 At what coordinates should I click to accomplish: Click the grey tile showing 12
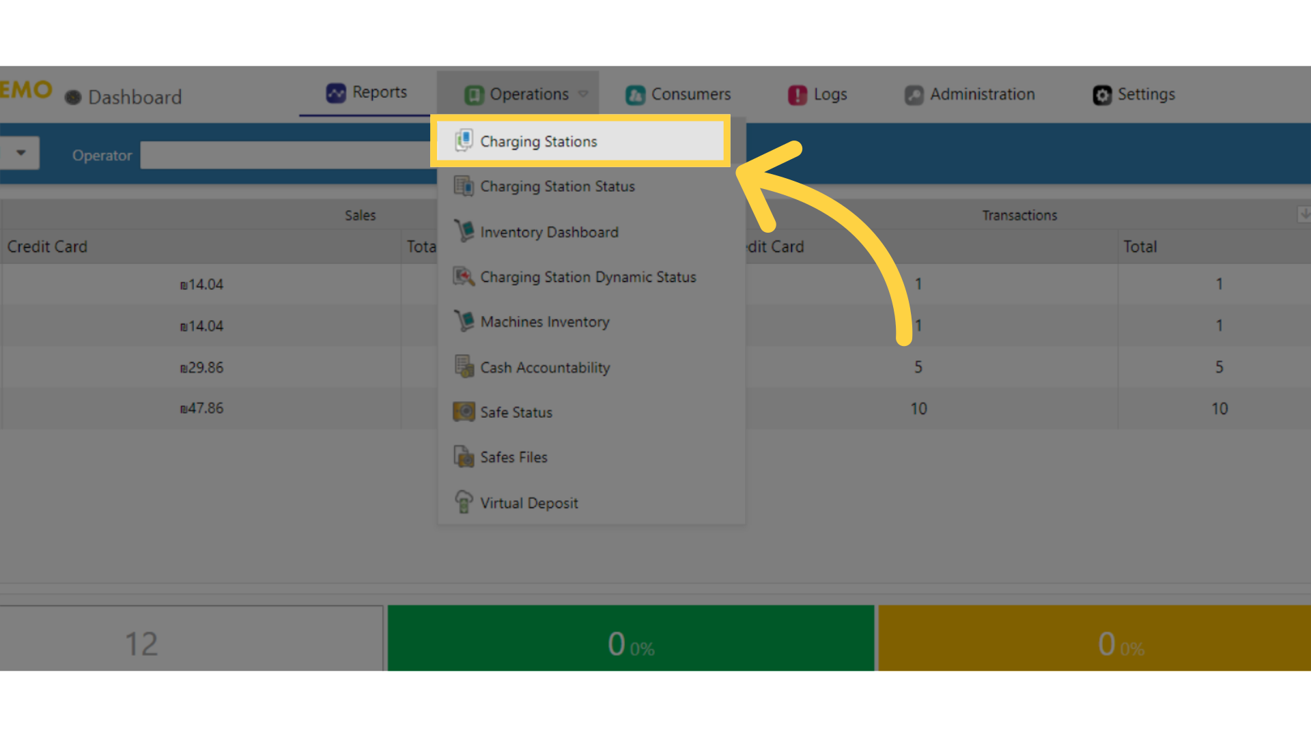pyautogui.click(x=191, y=638)
